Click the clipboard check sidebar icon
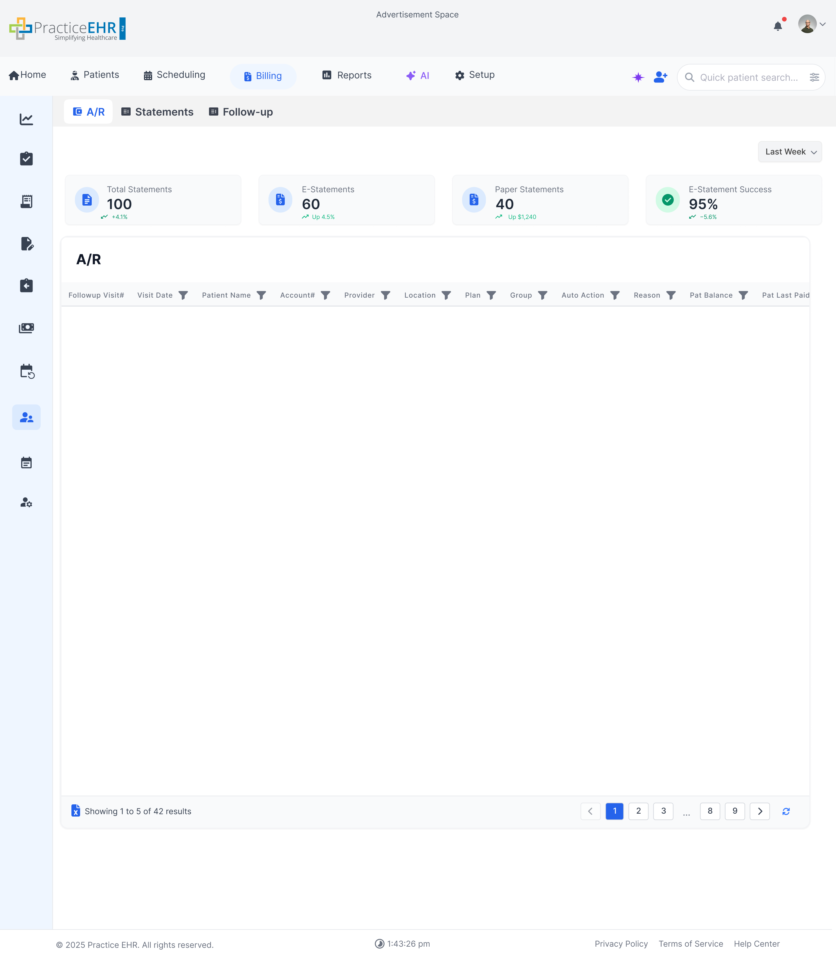The width and height of the screenshot is (836, 960). click(26, 159)
